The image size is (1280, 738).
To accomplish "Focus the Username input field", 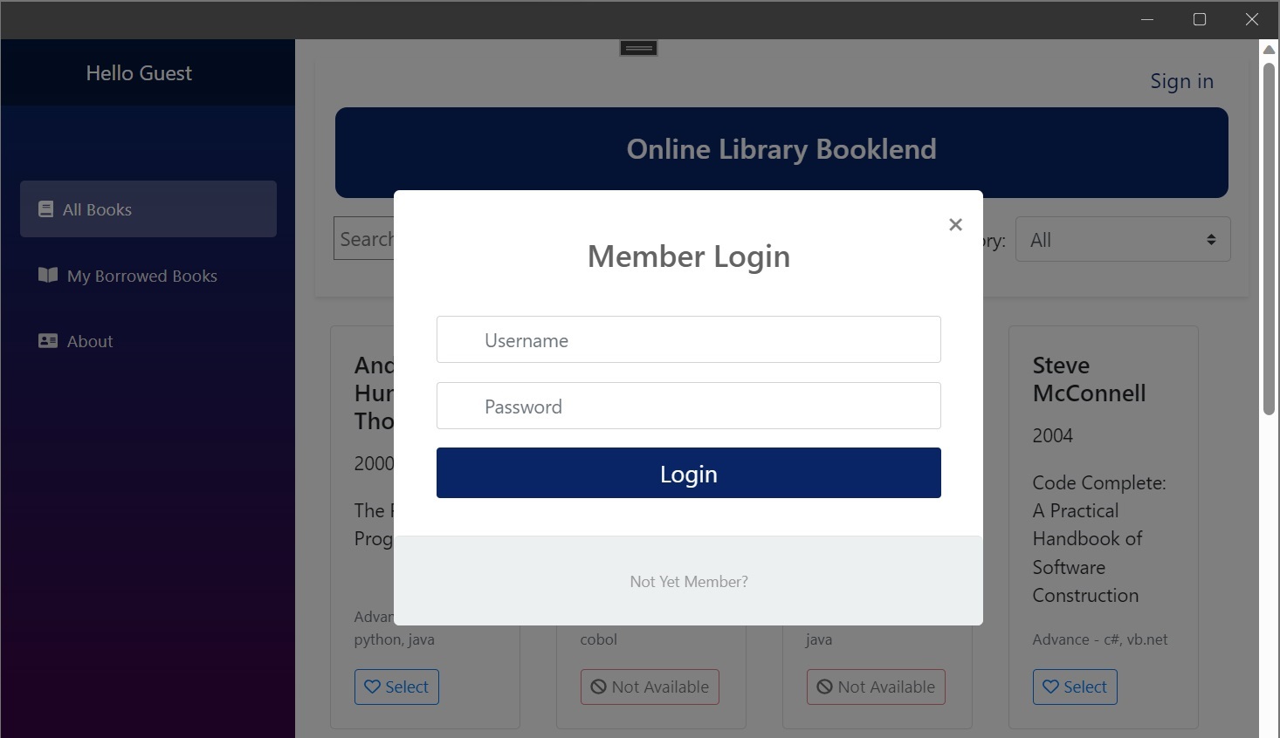I will click(x=689, y=339).
